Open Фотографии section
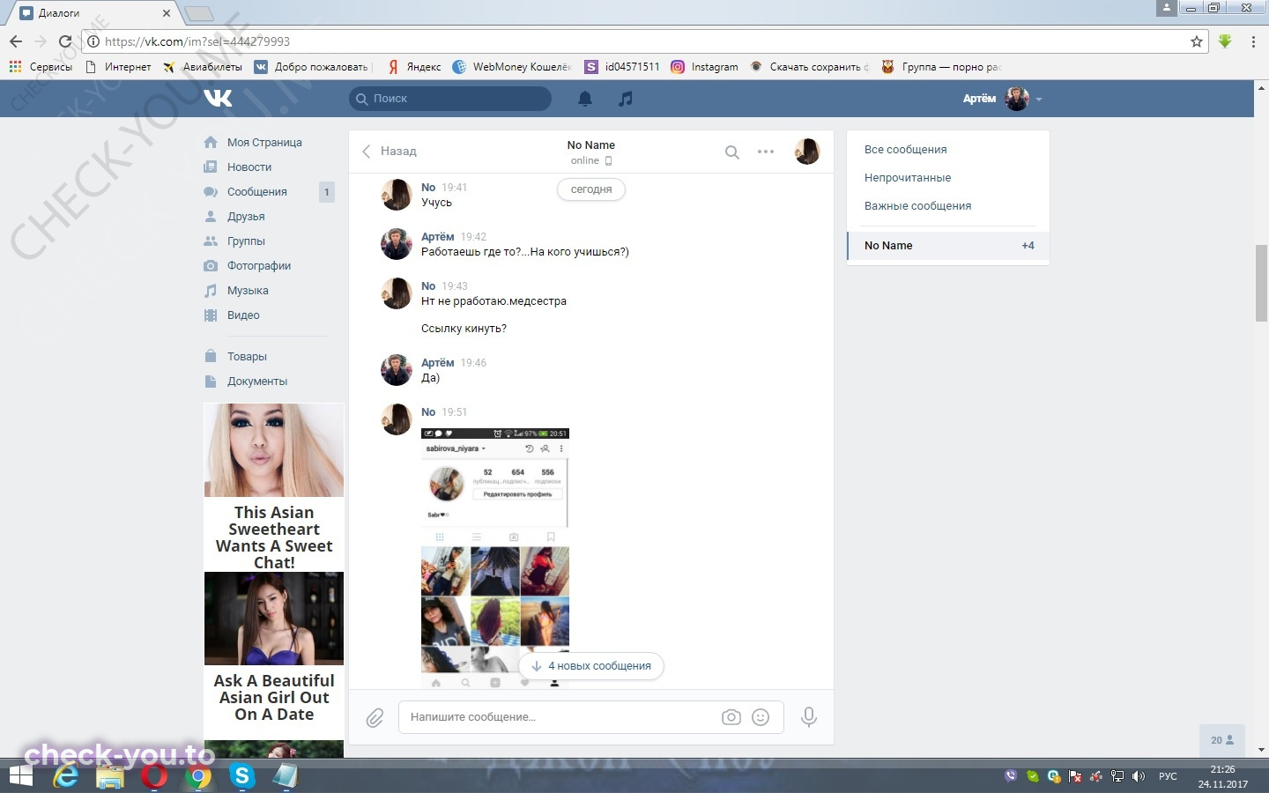Image resolution: width=1269 pixels, height=793 pixels. 259,265
